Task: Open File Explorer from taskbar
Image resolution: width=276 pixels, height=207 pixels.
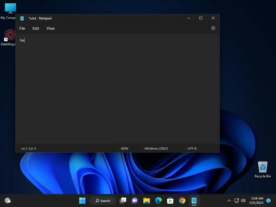Action: click(146, 201)
